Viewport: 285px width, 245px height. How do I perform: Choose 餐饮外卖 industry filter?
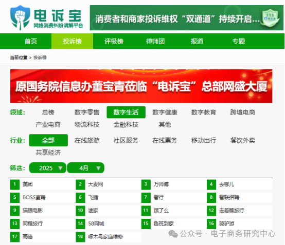click(x=242, y=140)
